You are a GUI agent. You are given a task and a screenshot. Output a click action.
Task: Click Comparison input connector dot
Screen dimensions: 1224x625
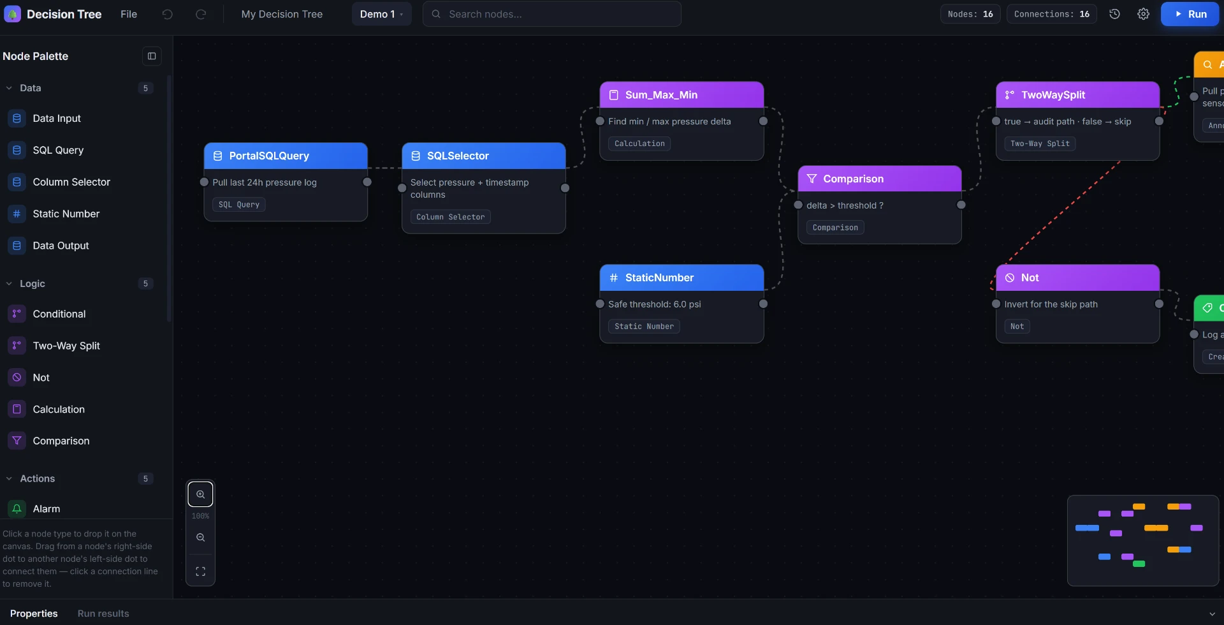pos(798,205)
